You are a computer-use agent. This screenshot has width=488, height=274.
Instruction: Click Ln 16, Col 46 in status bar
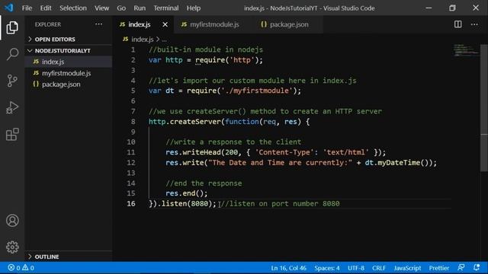click(288, 267)
